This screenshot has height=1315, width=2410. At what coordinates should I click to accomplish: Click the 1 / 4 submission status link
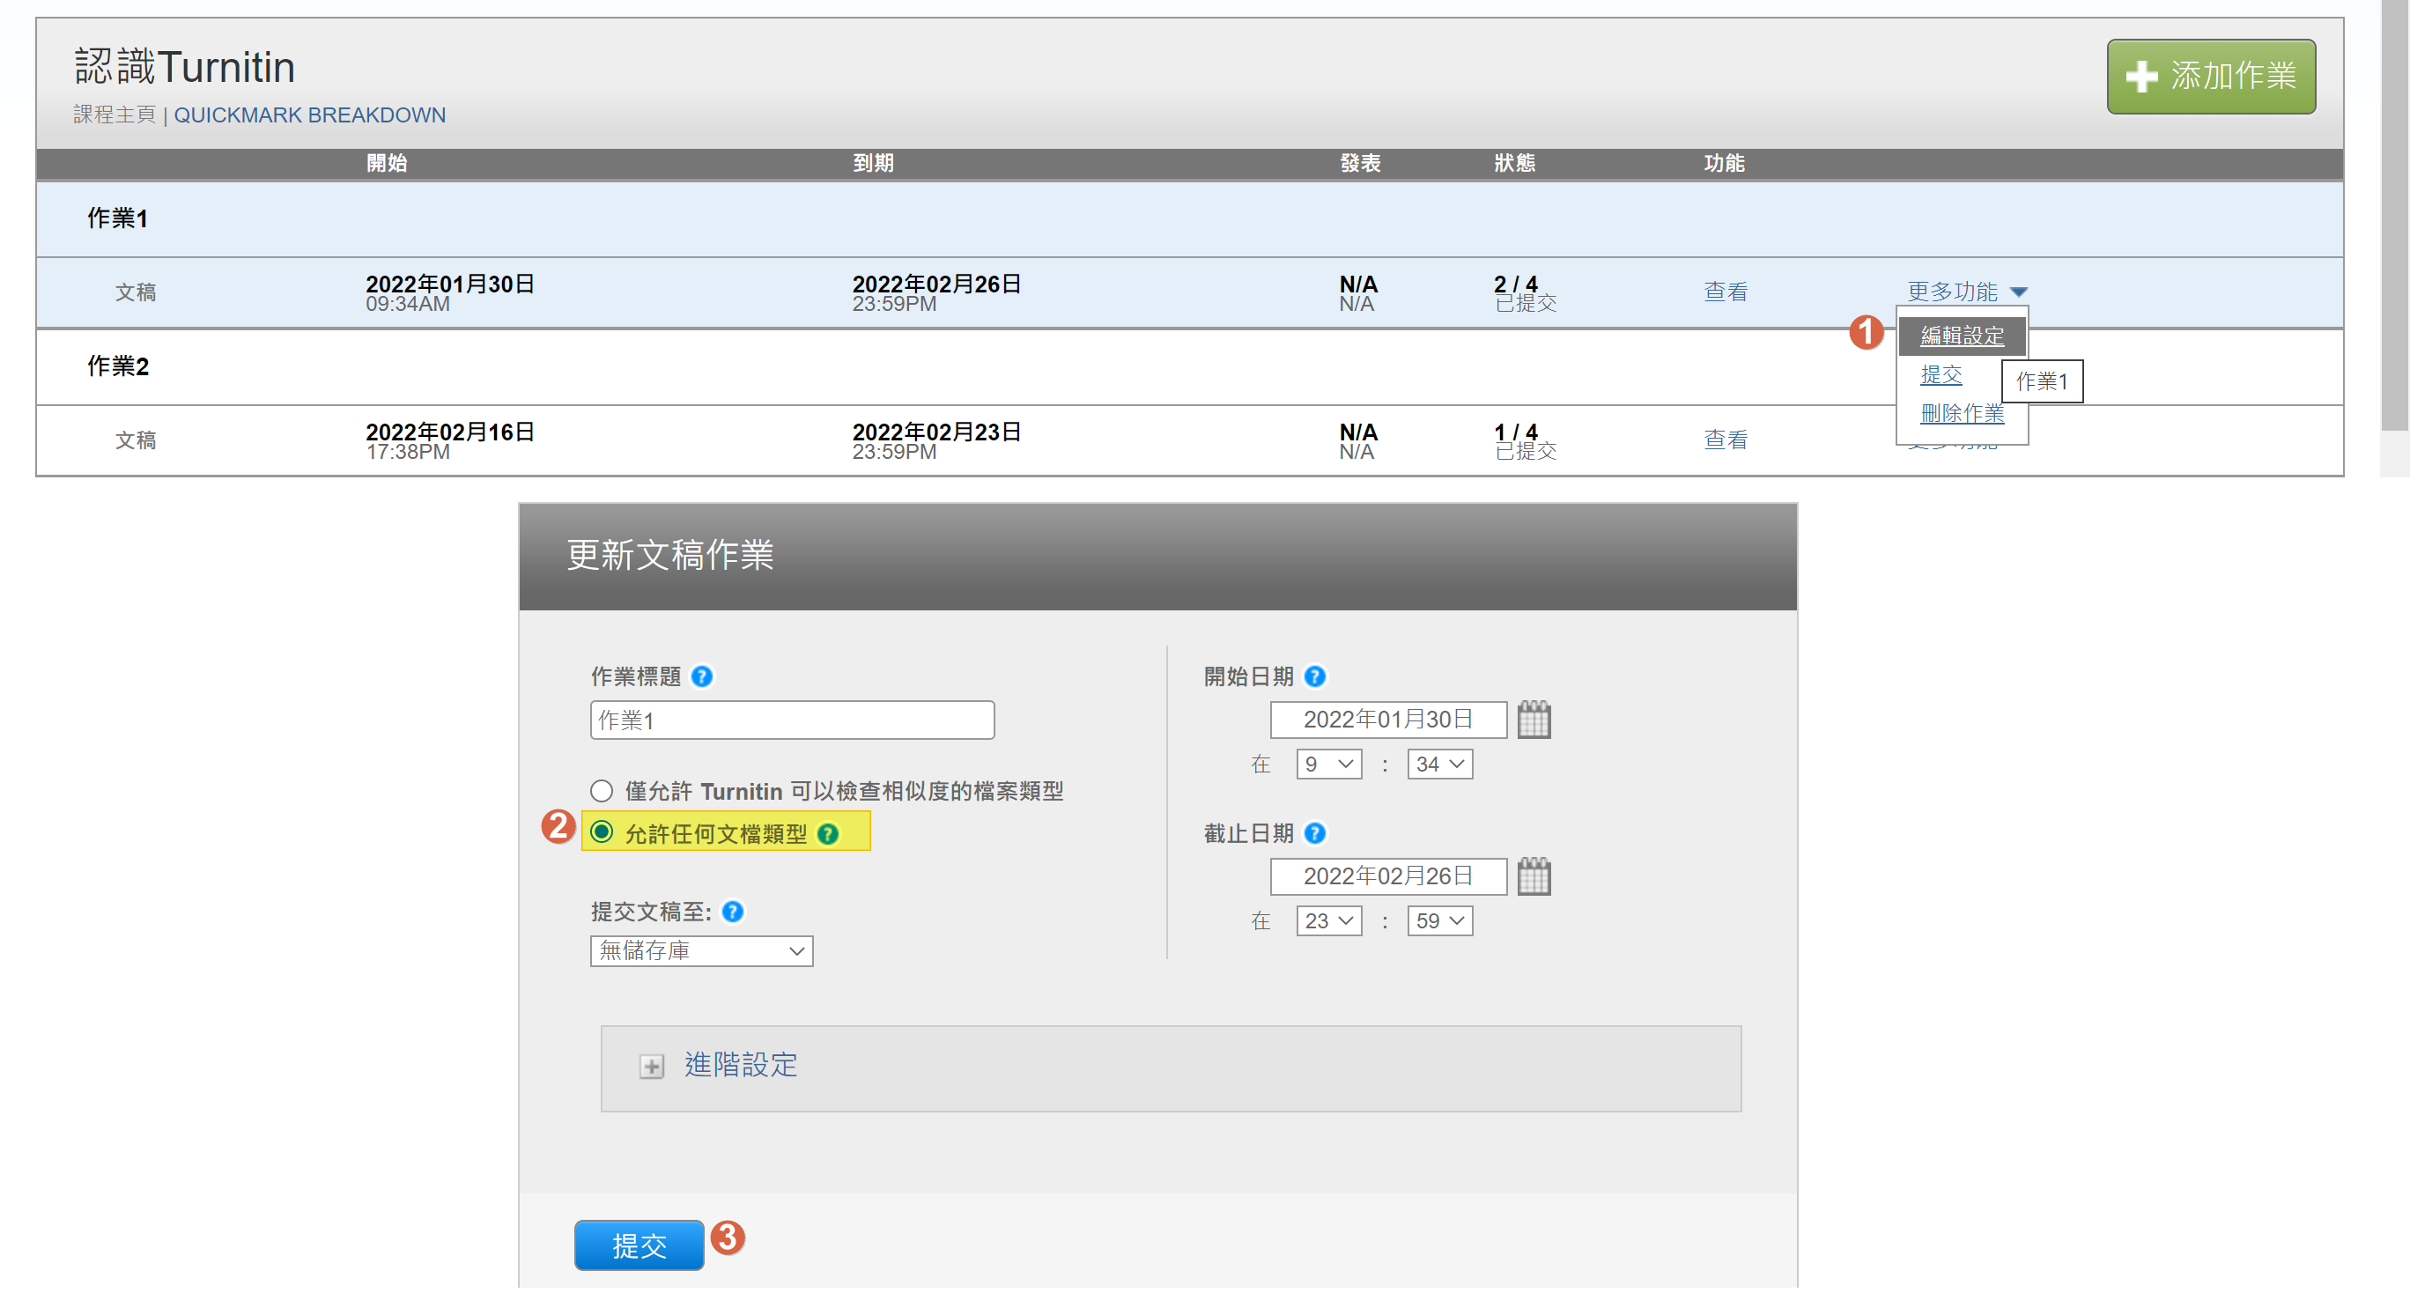point(1516,432)
